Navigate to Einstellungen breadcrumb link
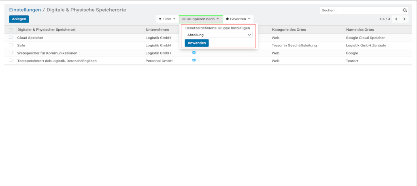417x186 pixels. 25,10
